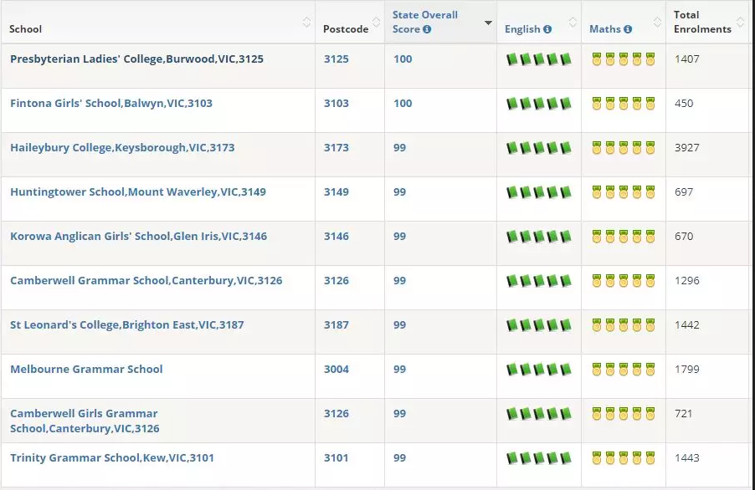Screen dimensions: 755x490
Task: Sort table by Maths column arrows
Action: tap(657, 22)
